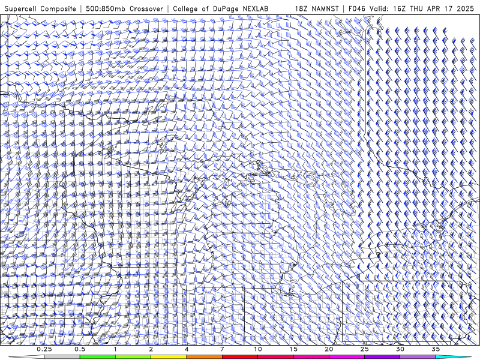Click the legend value 35
The height and width of the screenshot is (360, 480).
[x=436, y=349]
